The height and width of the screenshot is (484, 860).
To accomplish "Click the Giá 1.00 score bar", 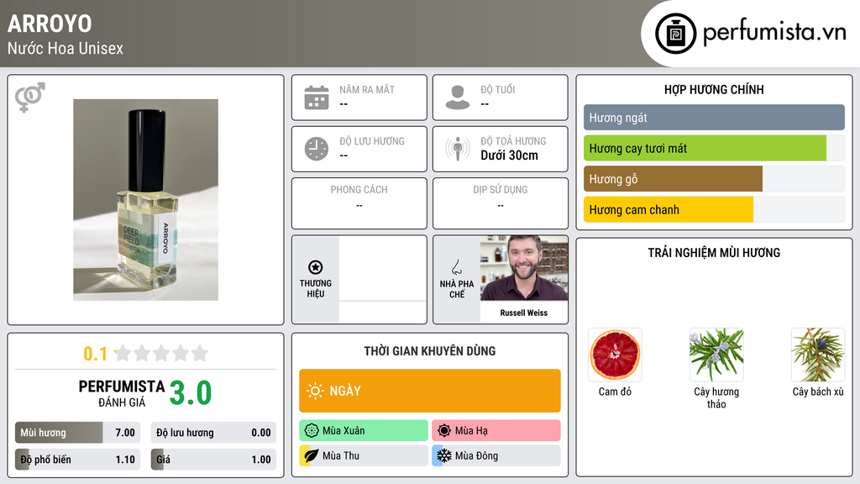I will [x=213, y=460].
